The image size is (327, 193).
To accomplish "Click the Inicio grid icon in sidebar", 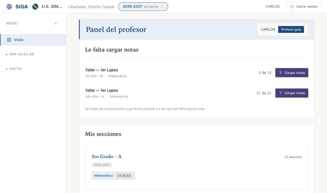I will [9, 40].
